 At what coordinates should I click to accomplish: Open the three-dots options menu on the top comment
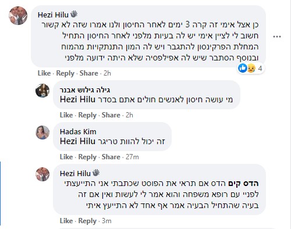[x=277, y=37]
